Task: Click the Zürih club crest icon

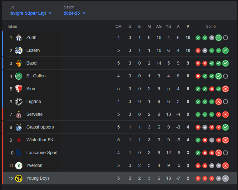Action: [19, 37]
